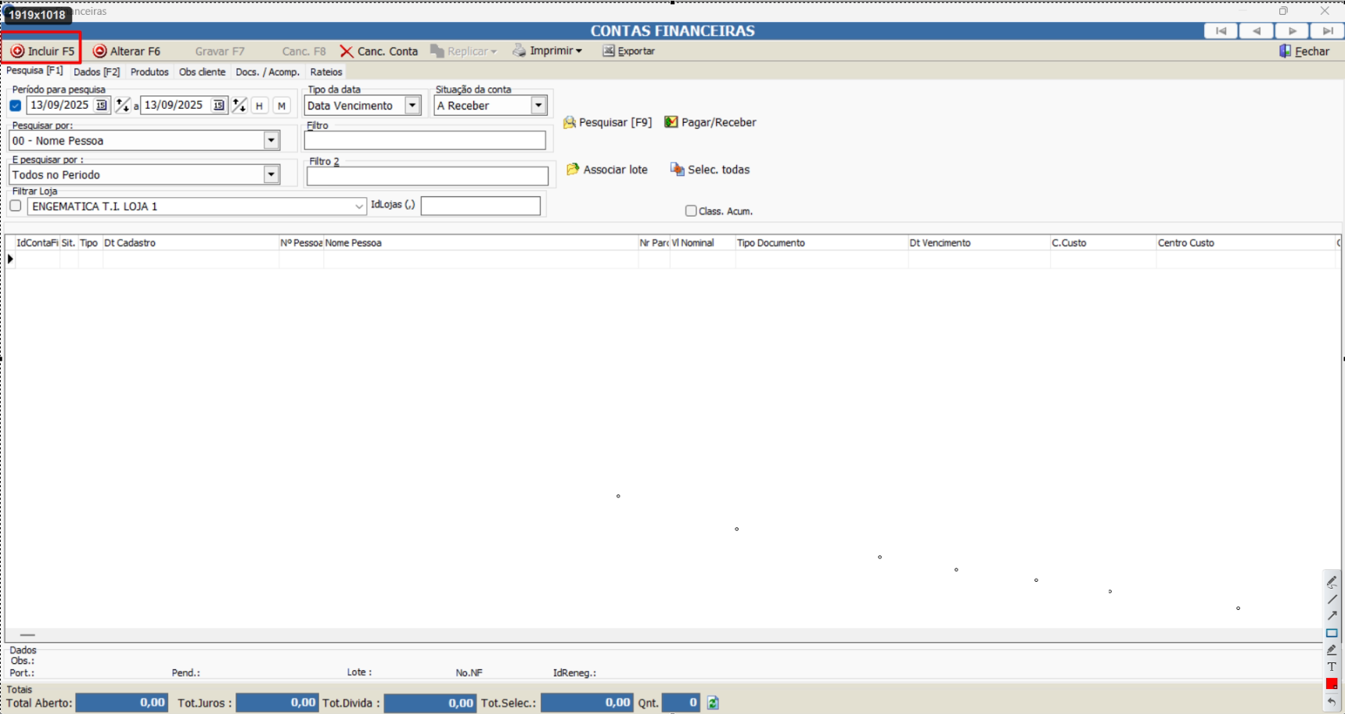Click the Incluir F5 button

[x=42, y=51]
